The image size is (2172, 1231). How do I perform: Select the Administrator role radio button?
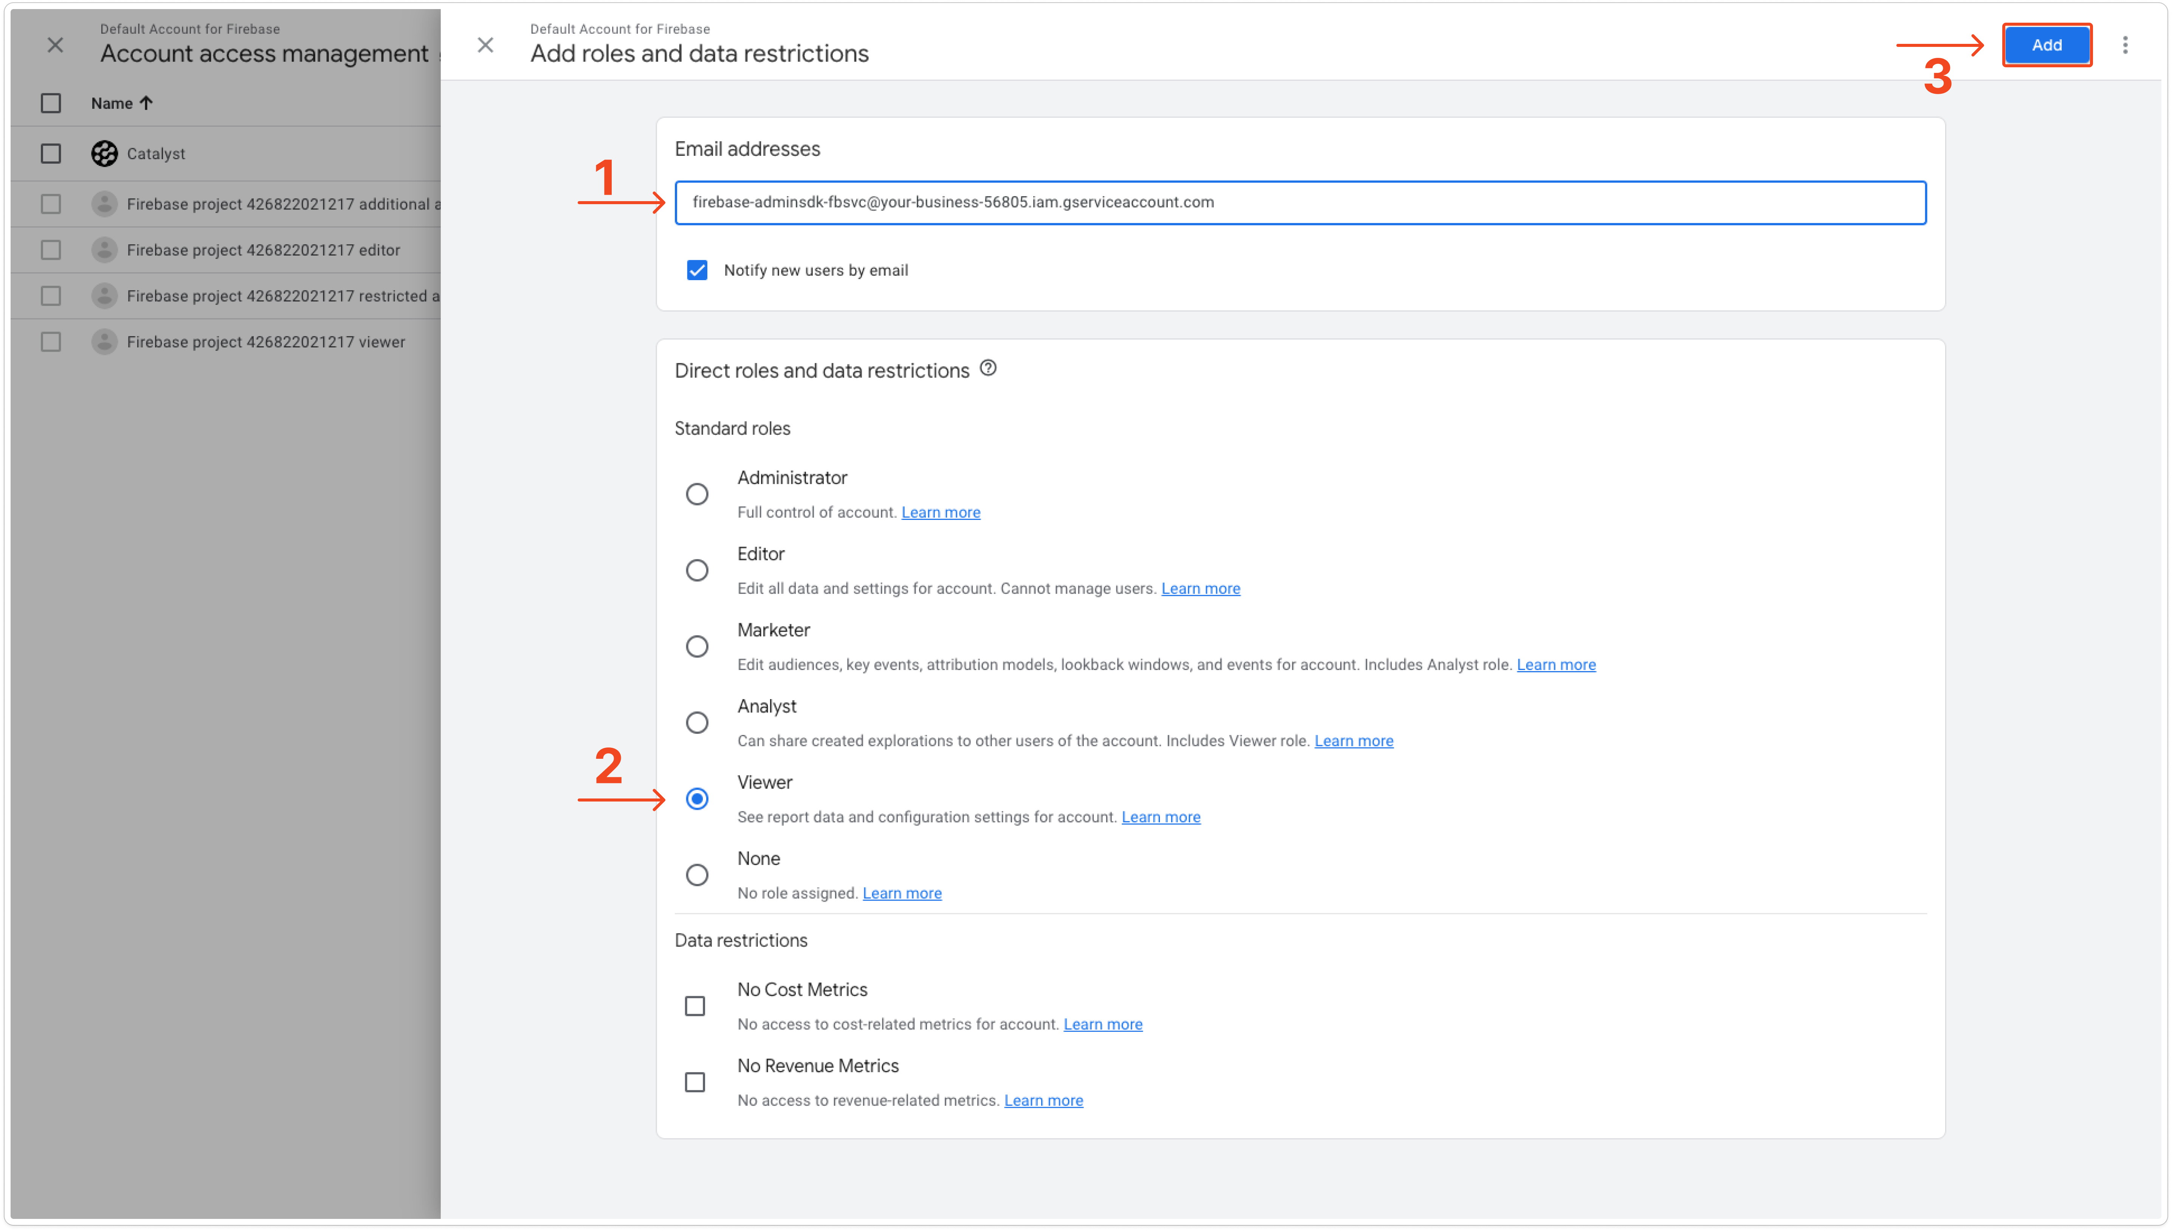pyautogui.click(x=697, y=494)
